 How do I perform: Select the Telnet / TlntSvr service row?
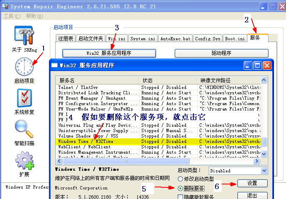pos(158,87)
